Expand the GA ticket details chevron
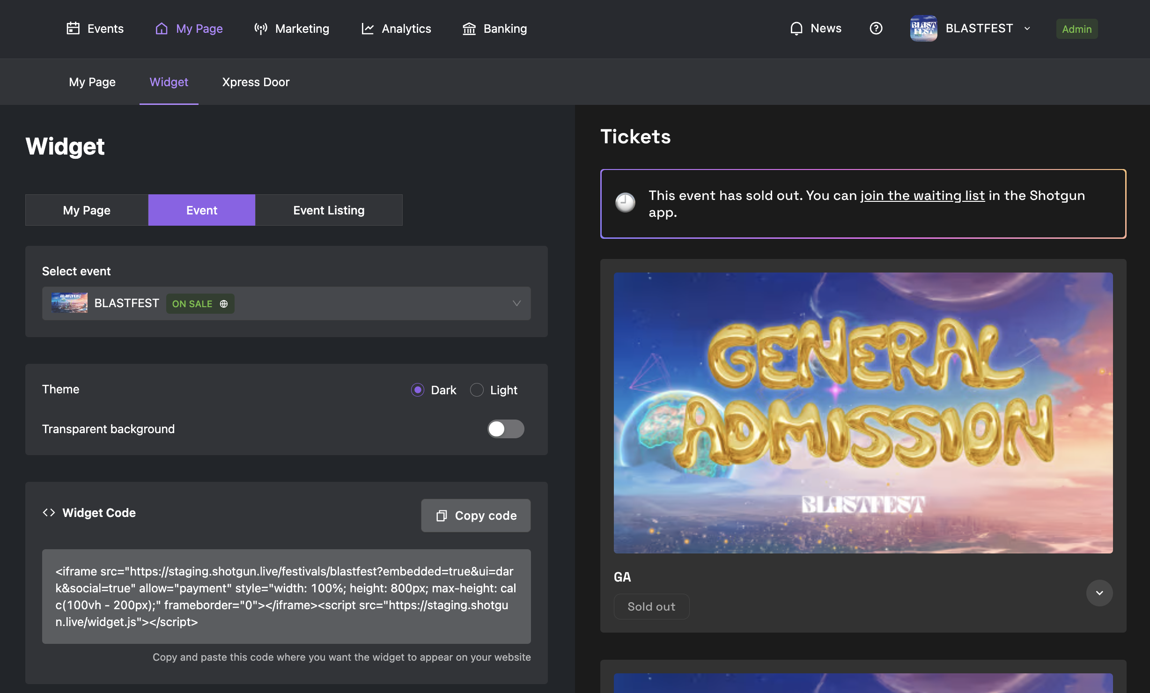 tap(1099, 593)
